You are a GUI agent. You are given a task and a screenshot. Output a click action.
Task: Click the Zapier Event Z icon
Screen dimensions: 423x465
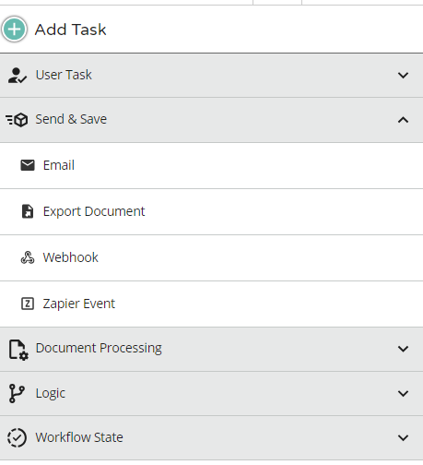pos(28,304)
